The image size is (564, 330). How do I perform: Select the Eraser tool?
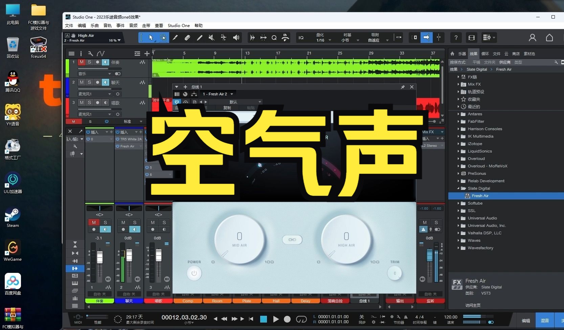[x=187, y=38]
